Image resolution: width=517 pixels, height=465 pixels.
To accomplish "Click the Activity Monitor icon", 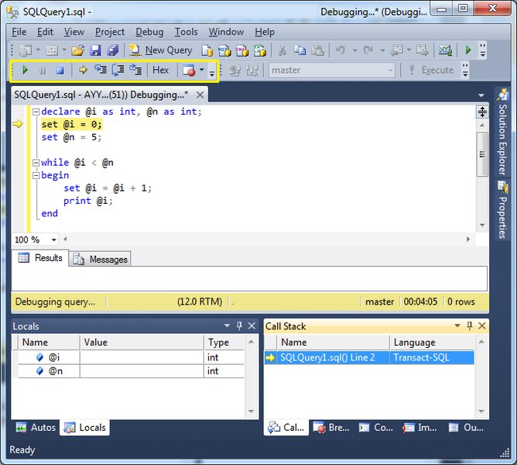I will (x=445, y=50).
